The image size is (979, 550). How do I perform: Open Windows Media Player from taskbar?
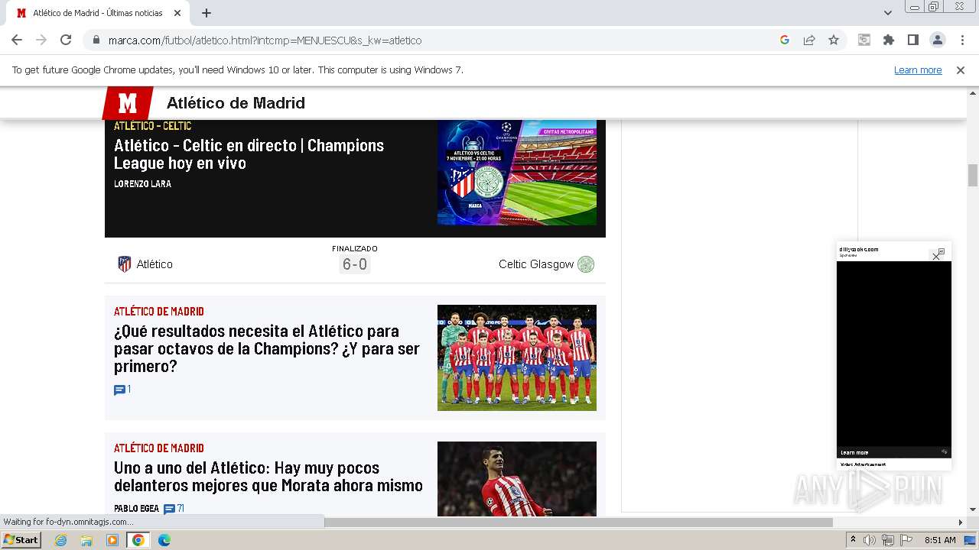112,540
